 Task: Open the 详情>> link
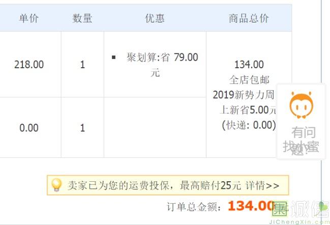(x=262, y=186)
